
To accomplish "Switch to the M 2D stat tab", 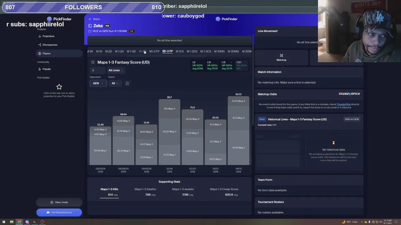I will pos(108,51).
